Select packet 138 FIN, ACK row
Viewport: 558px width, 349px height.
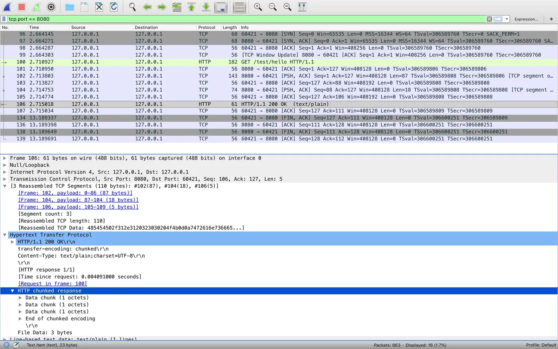279,132
